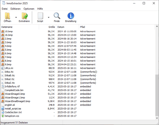
Task: Open the Datei menu
Action: [x=5, y=9]
